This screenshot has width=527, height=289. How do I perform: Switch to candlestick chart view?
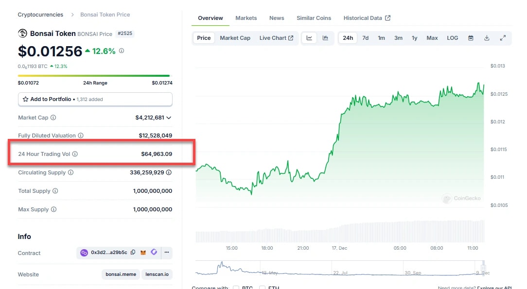tap(325, 38)
